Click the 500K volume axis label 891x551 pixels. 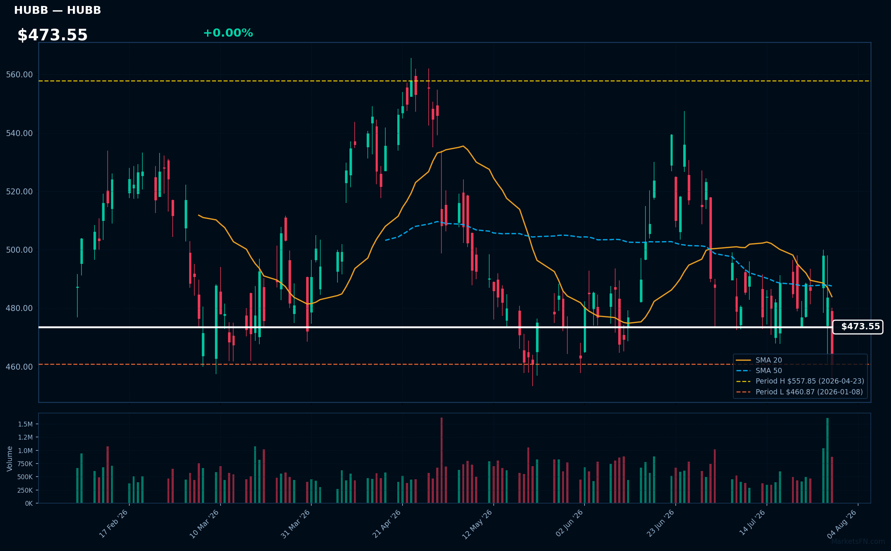tap(25, 477)
